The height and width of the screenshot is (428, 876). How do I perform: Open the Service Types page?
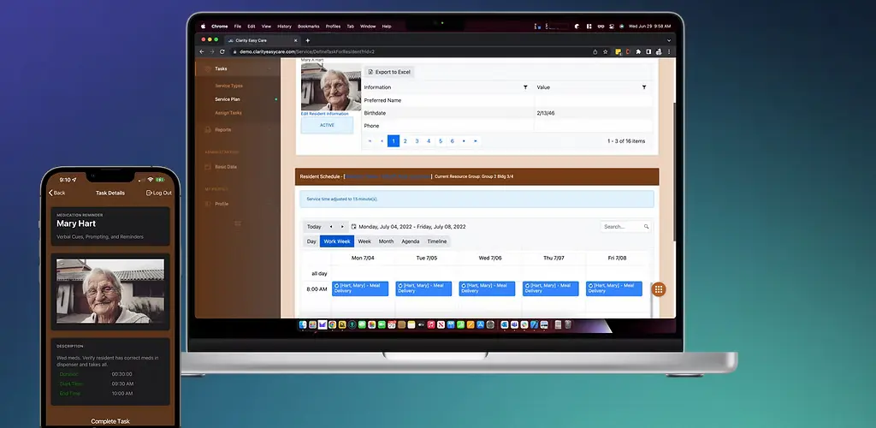click(228, 86)
